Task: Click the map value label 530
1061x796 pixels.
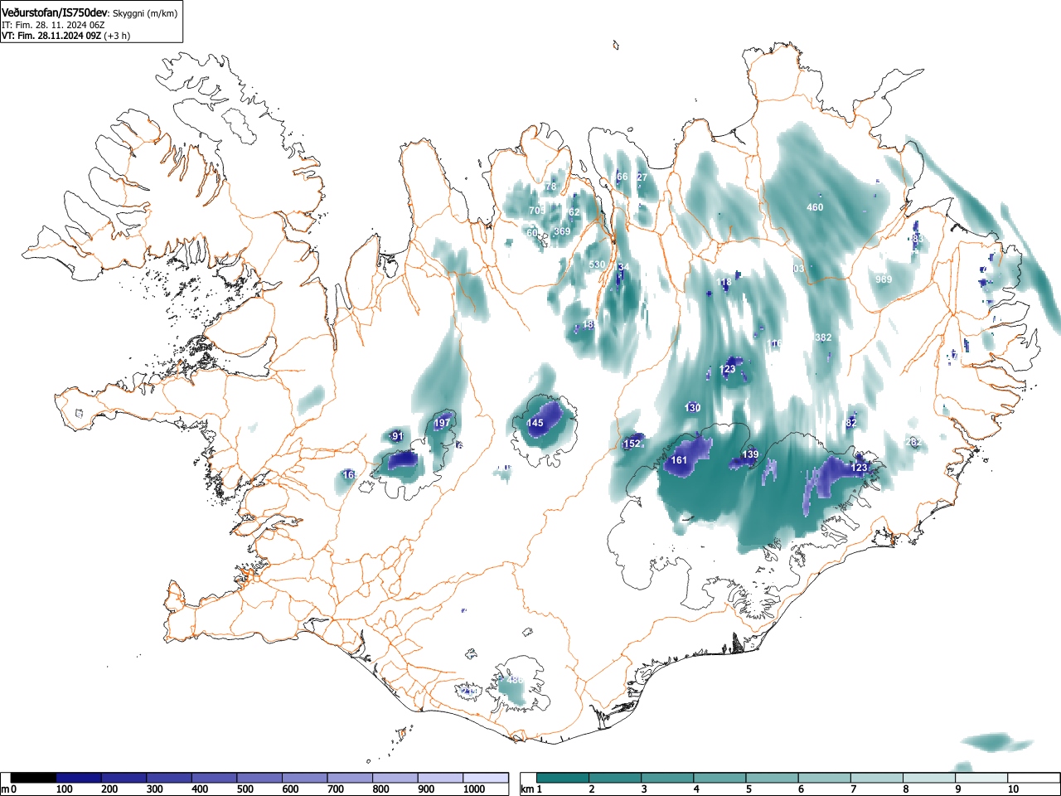Action: (597, 265)
